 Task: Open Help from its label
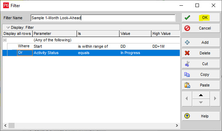tap(205, 116)
